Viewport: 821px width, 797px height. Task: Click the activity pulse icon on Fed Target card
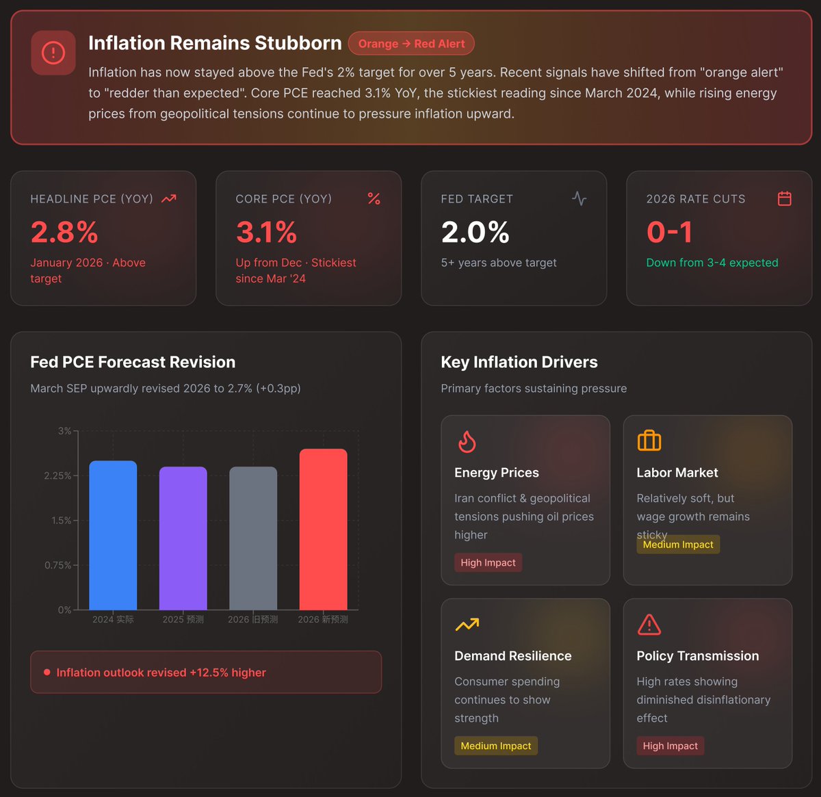pos(579,198)
